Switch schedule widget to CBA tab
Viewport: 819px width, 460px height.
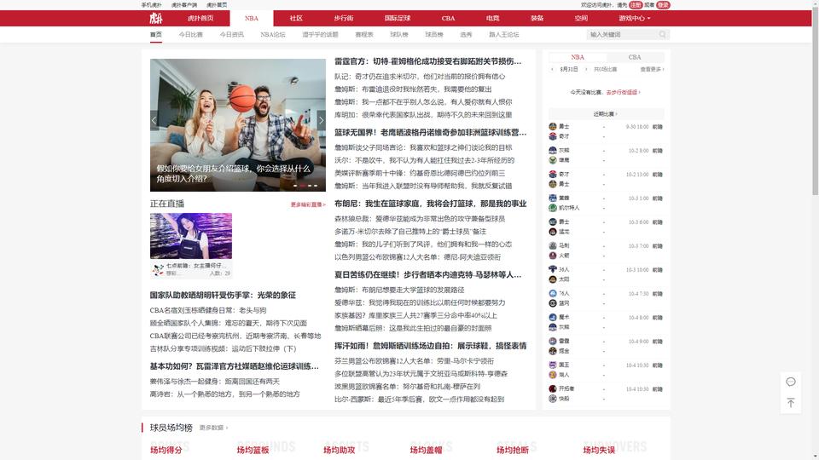coord(635,57)
